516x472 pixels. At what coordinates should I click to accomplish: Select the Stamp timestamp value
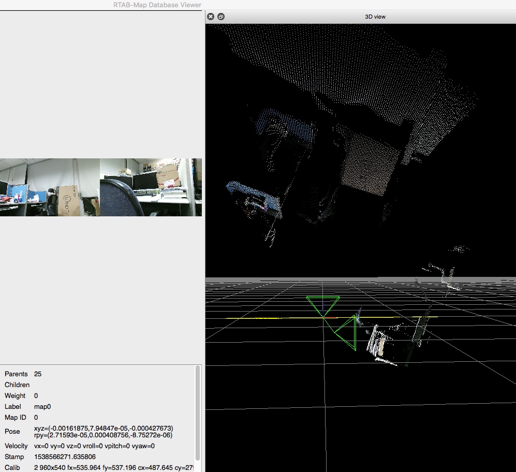point(65,457)
